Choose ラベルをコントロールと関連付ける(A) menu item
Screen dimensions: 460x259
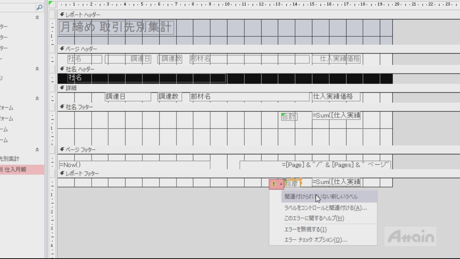click(325, 208)
